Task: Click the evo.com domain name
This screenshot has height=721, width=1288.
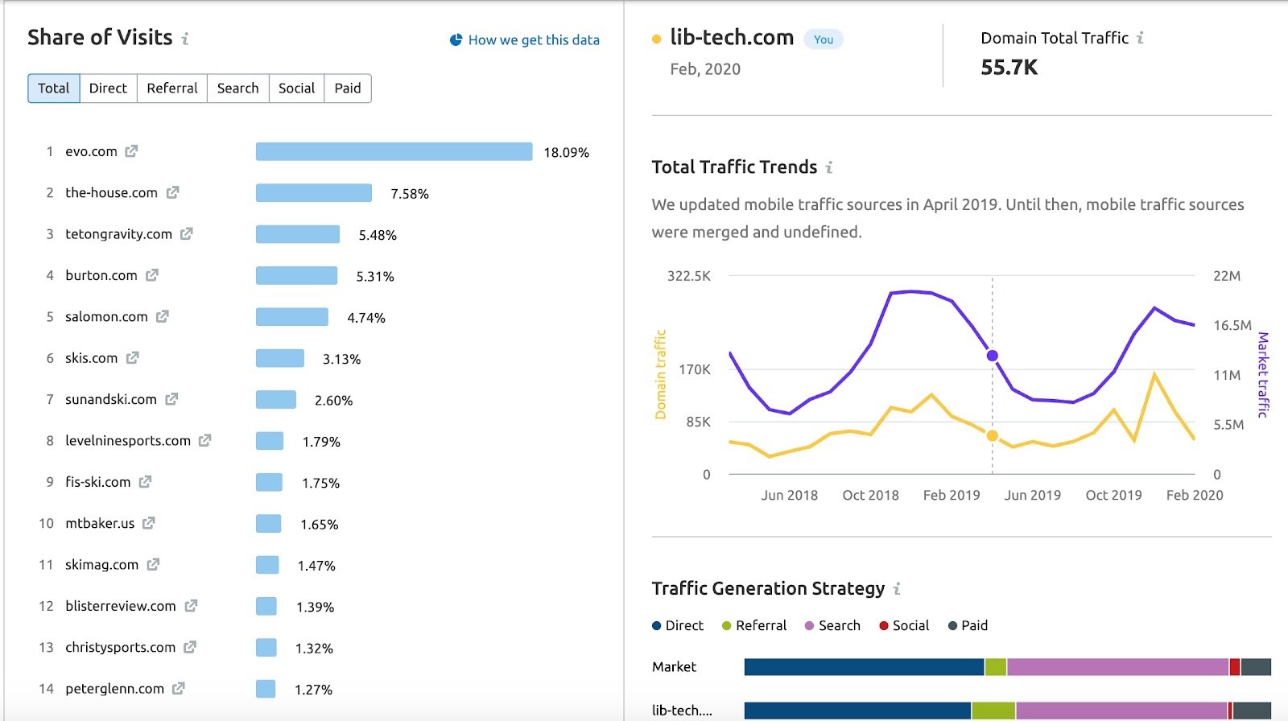Action: [91, 151]
